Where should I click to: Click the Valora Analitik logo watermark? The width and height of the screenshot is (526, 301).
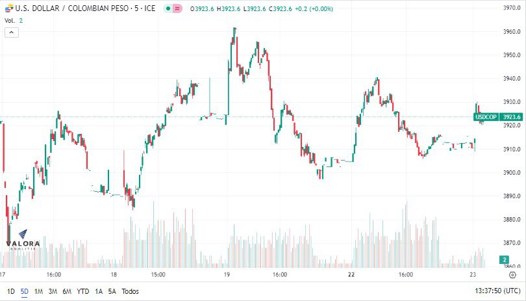tap(23, 240)
